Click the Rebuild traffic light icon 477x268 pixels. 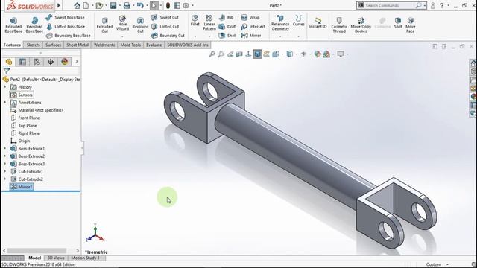click(168, 5)
